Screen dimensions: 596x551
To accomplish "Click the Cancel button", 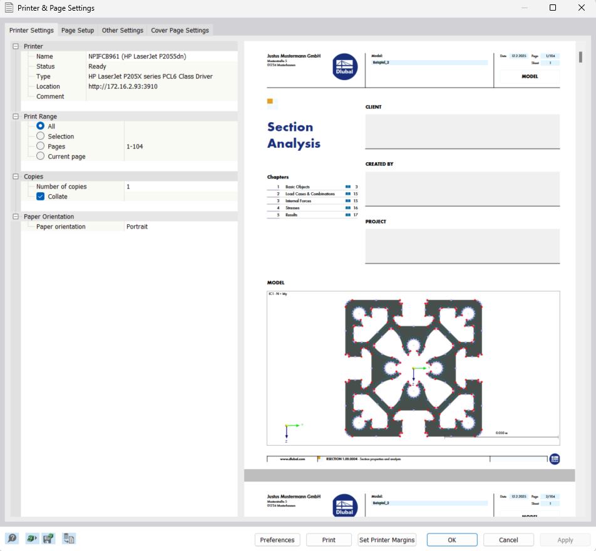I will [508, 540].
